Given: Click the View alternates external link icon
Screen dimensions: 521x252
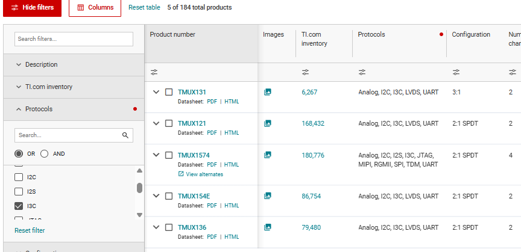Looking at the screenshot, I should coord(181,174).
